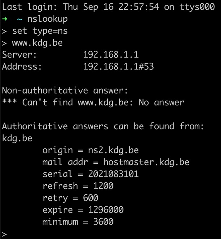Click the refresh value 1200
The image size is (221, 239).
[103, 186]
